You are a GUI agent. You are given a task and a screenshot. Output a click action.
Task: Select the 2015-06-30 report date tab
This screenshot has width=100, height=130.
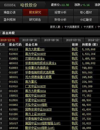pyautogui.click(x=52, y=40)
